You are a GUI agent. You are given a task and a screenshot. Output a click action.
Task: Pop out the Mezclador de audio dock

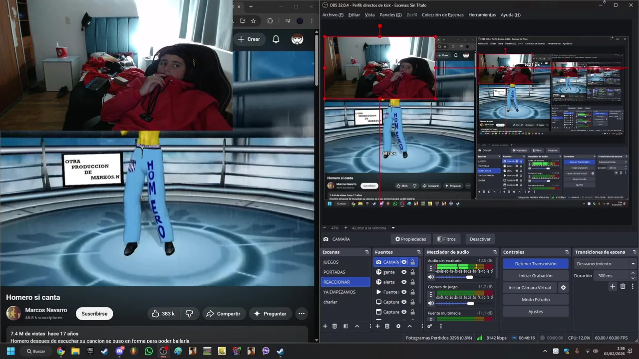pyautogui.click(x=495, y=252)
